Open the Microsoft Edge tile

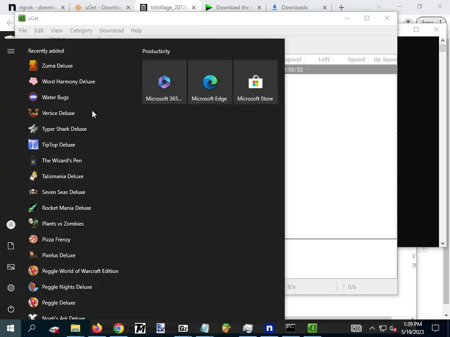point(210,82)
